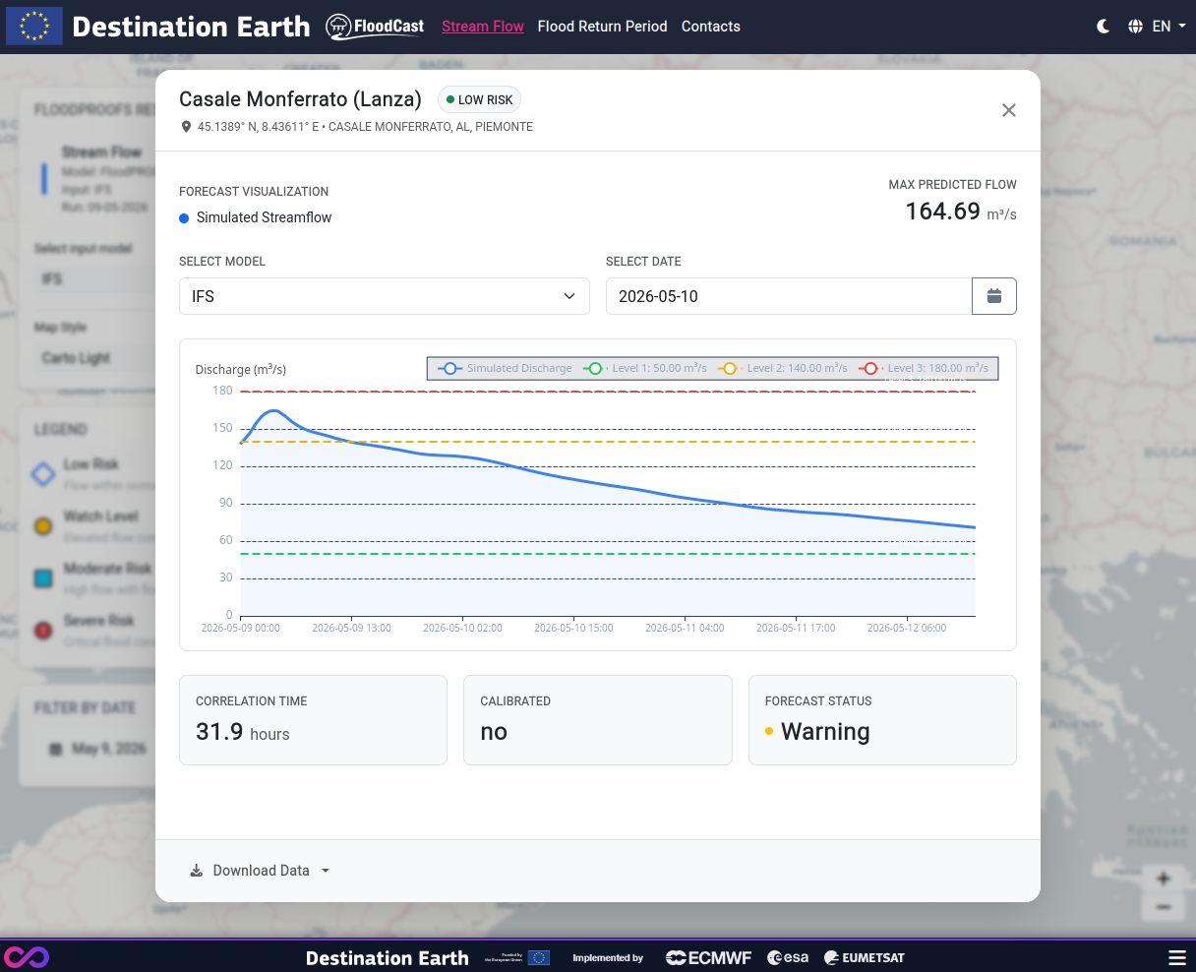Image resolution: width=1196 pixels, height=972 pixels.
Task: Click Low Risk diamond legend icon
Action: 43,474
